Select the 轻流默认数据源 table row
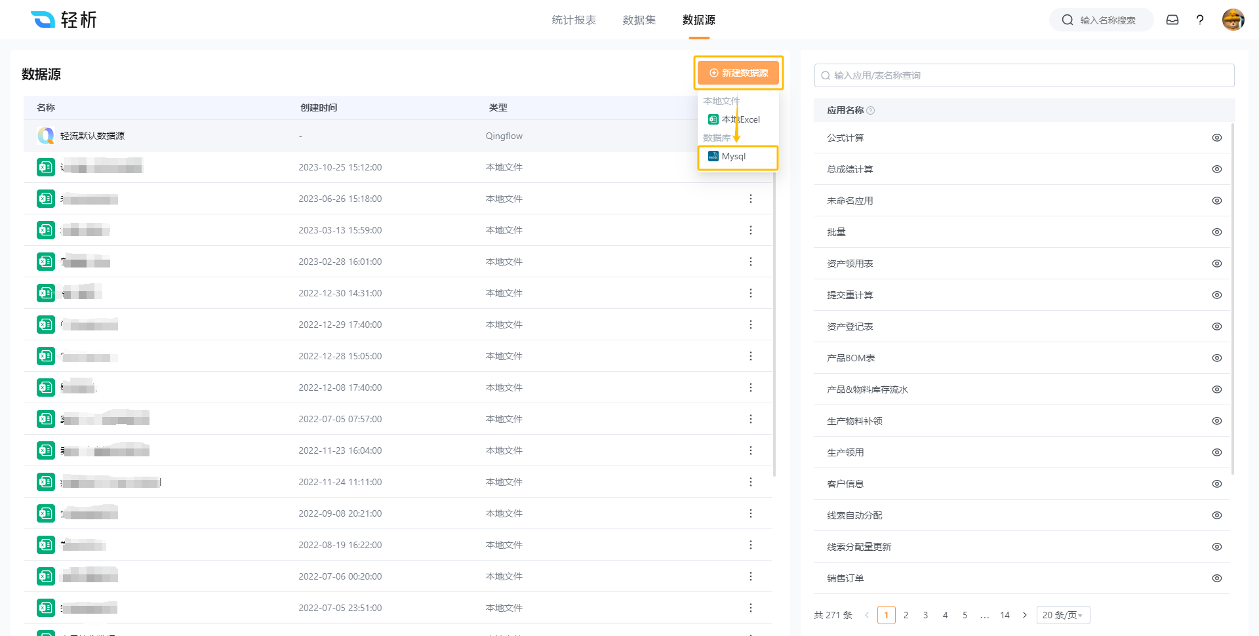The image size is (1259, 636). click(397, 136)
